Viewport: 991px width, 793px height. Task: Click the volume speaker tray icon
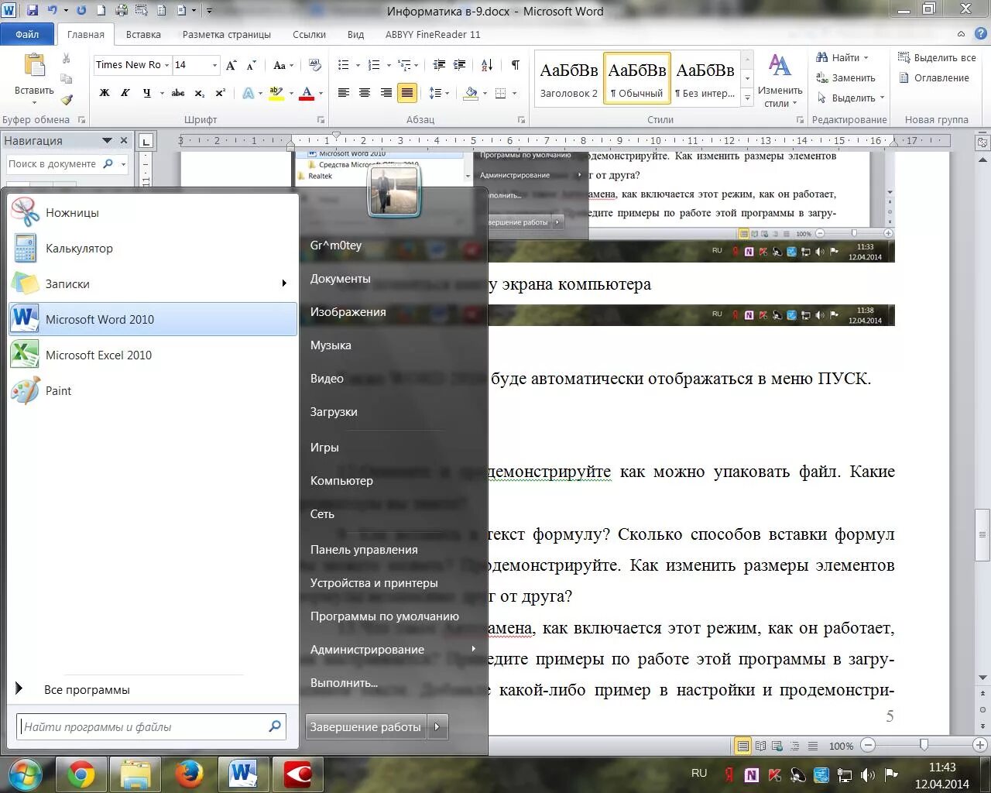pyautogui.click(x=867, y=774)
